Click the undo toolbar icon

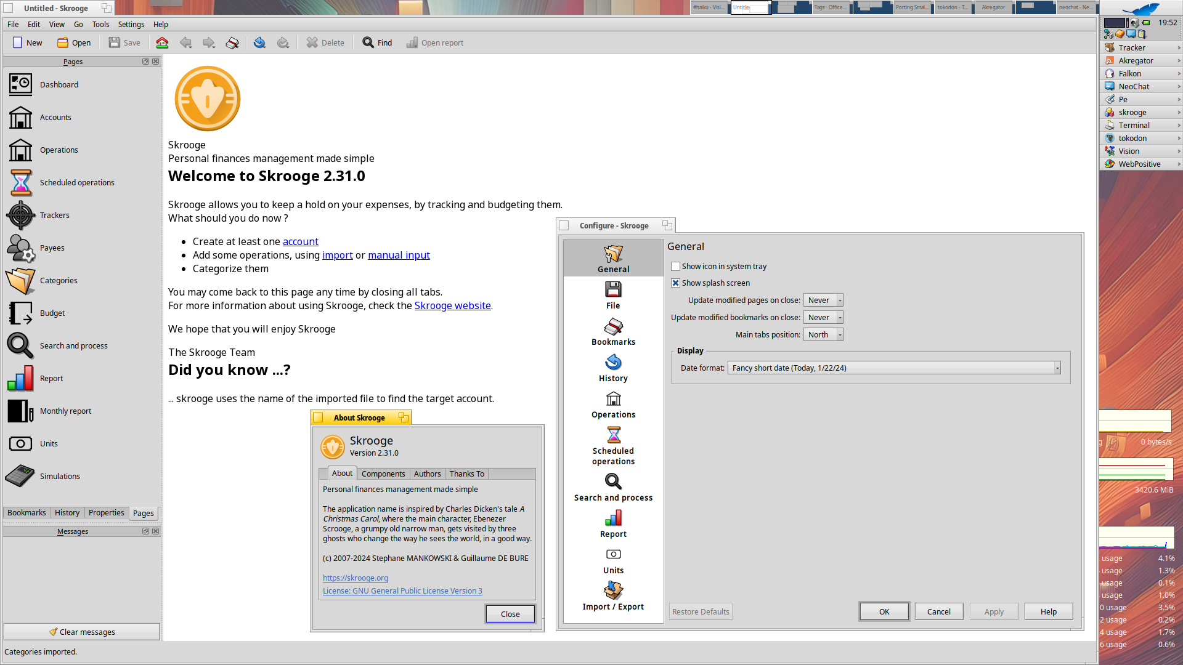coord(259,42)
